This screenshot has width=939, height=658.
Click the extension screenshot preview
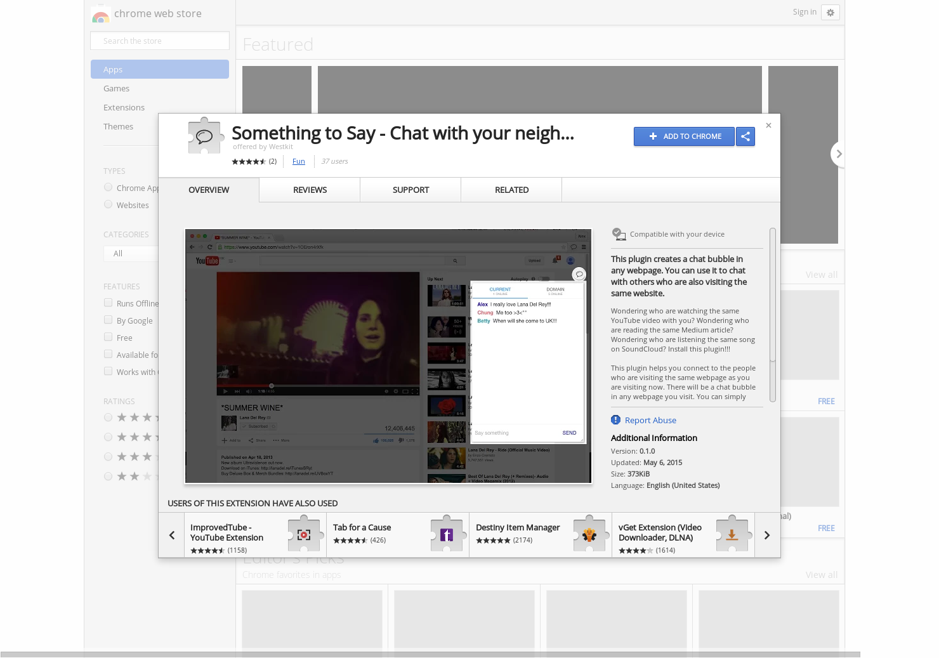coord(388,356)
